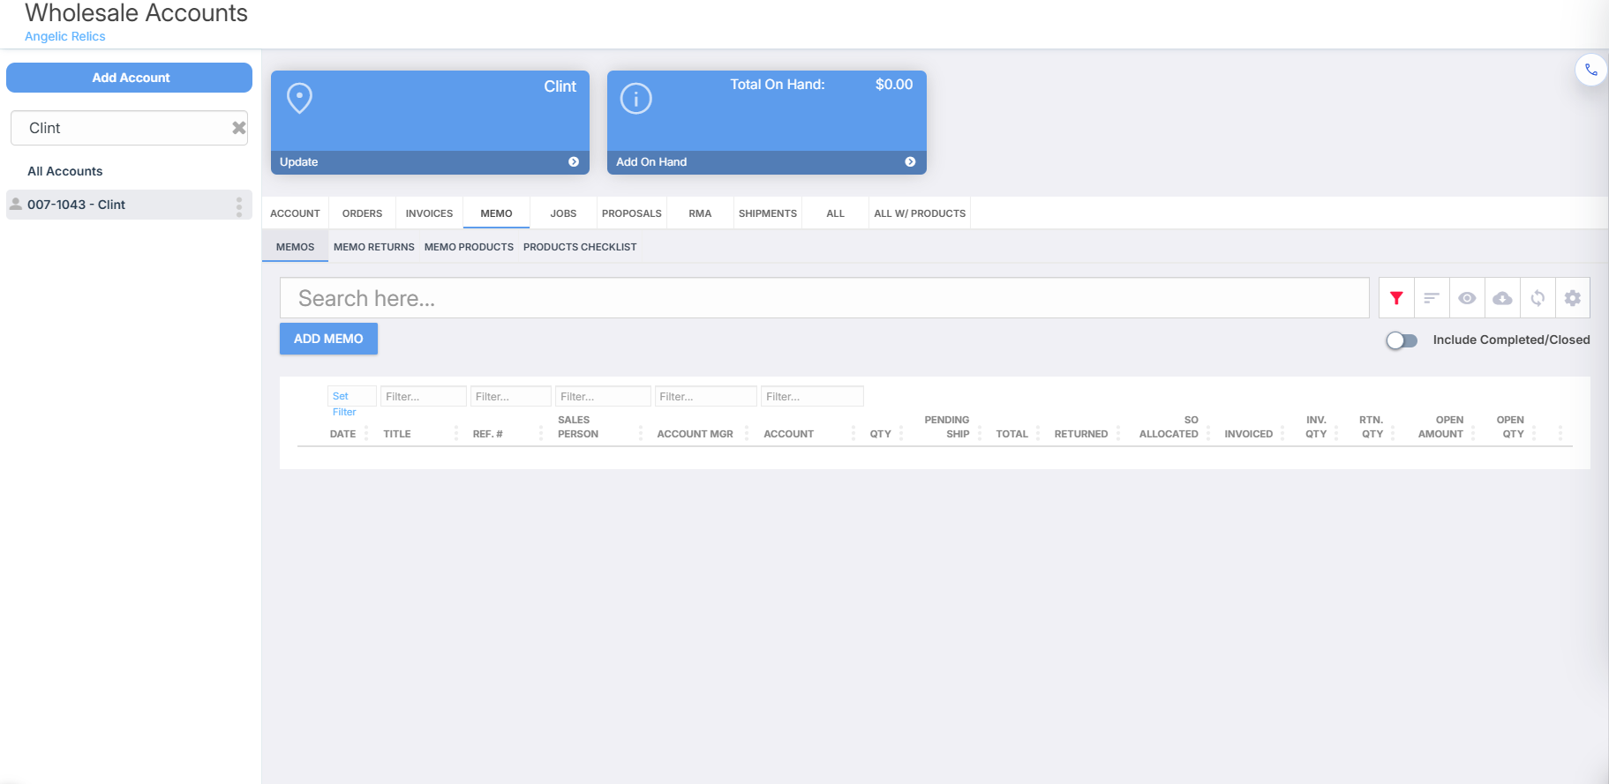Click Add Account button
1609x784 pixels.
(129, 78)
